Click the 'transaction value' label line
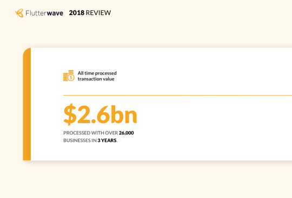Screen dimensions: 292x198 96,79
